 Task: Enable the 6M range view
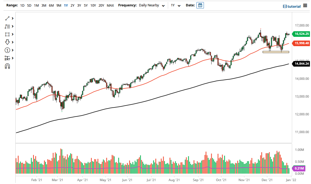[51, 5]
